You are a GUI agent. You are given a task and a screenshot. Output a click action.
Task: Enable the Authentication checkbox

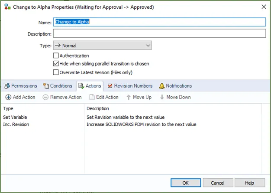point(56,56)
